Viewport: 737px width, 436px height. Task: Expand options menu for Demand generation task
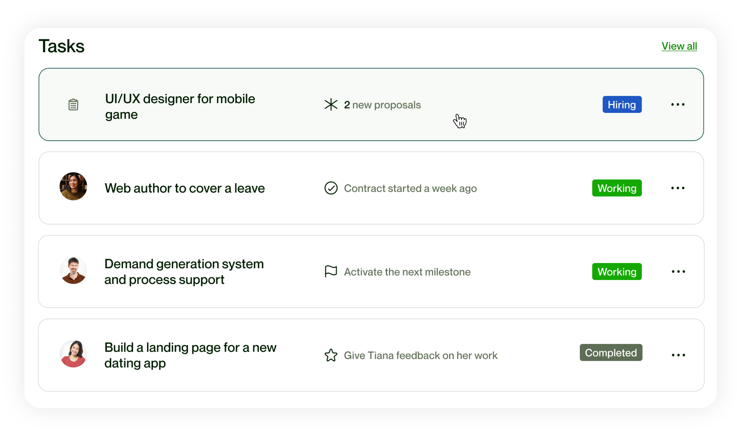point(678,272)
